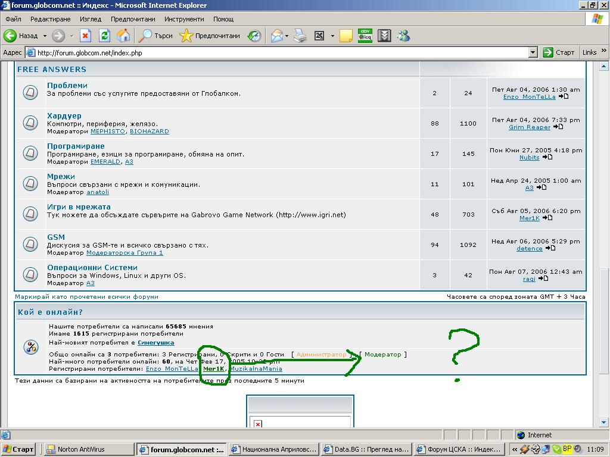Viewport: 610px width, 457px height.
Task: Click the Маркирай като прочетени всички форуми link
Action: coord(86,296)
